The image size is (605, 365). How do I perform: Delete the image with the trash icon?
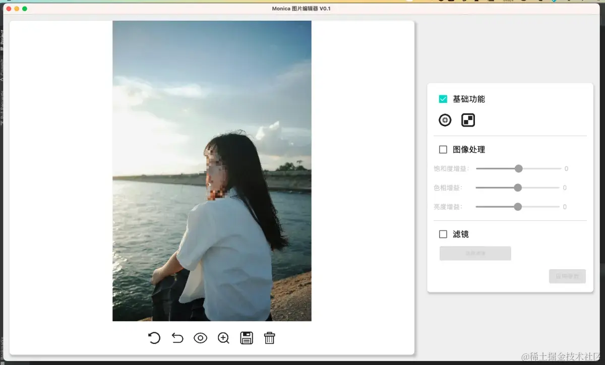270,338
